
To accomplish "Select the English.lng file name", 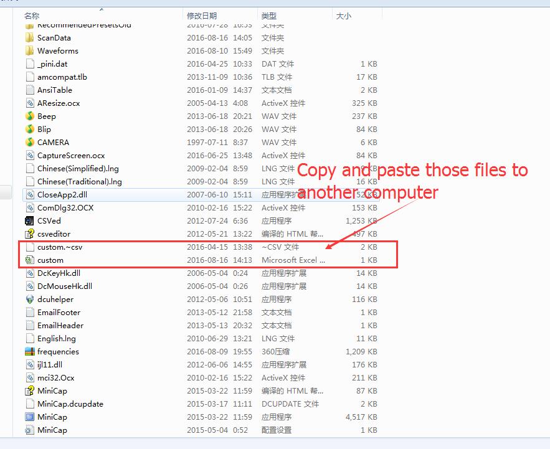I will click(56, 338).
